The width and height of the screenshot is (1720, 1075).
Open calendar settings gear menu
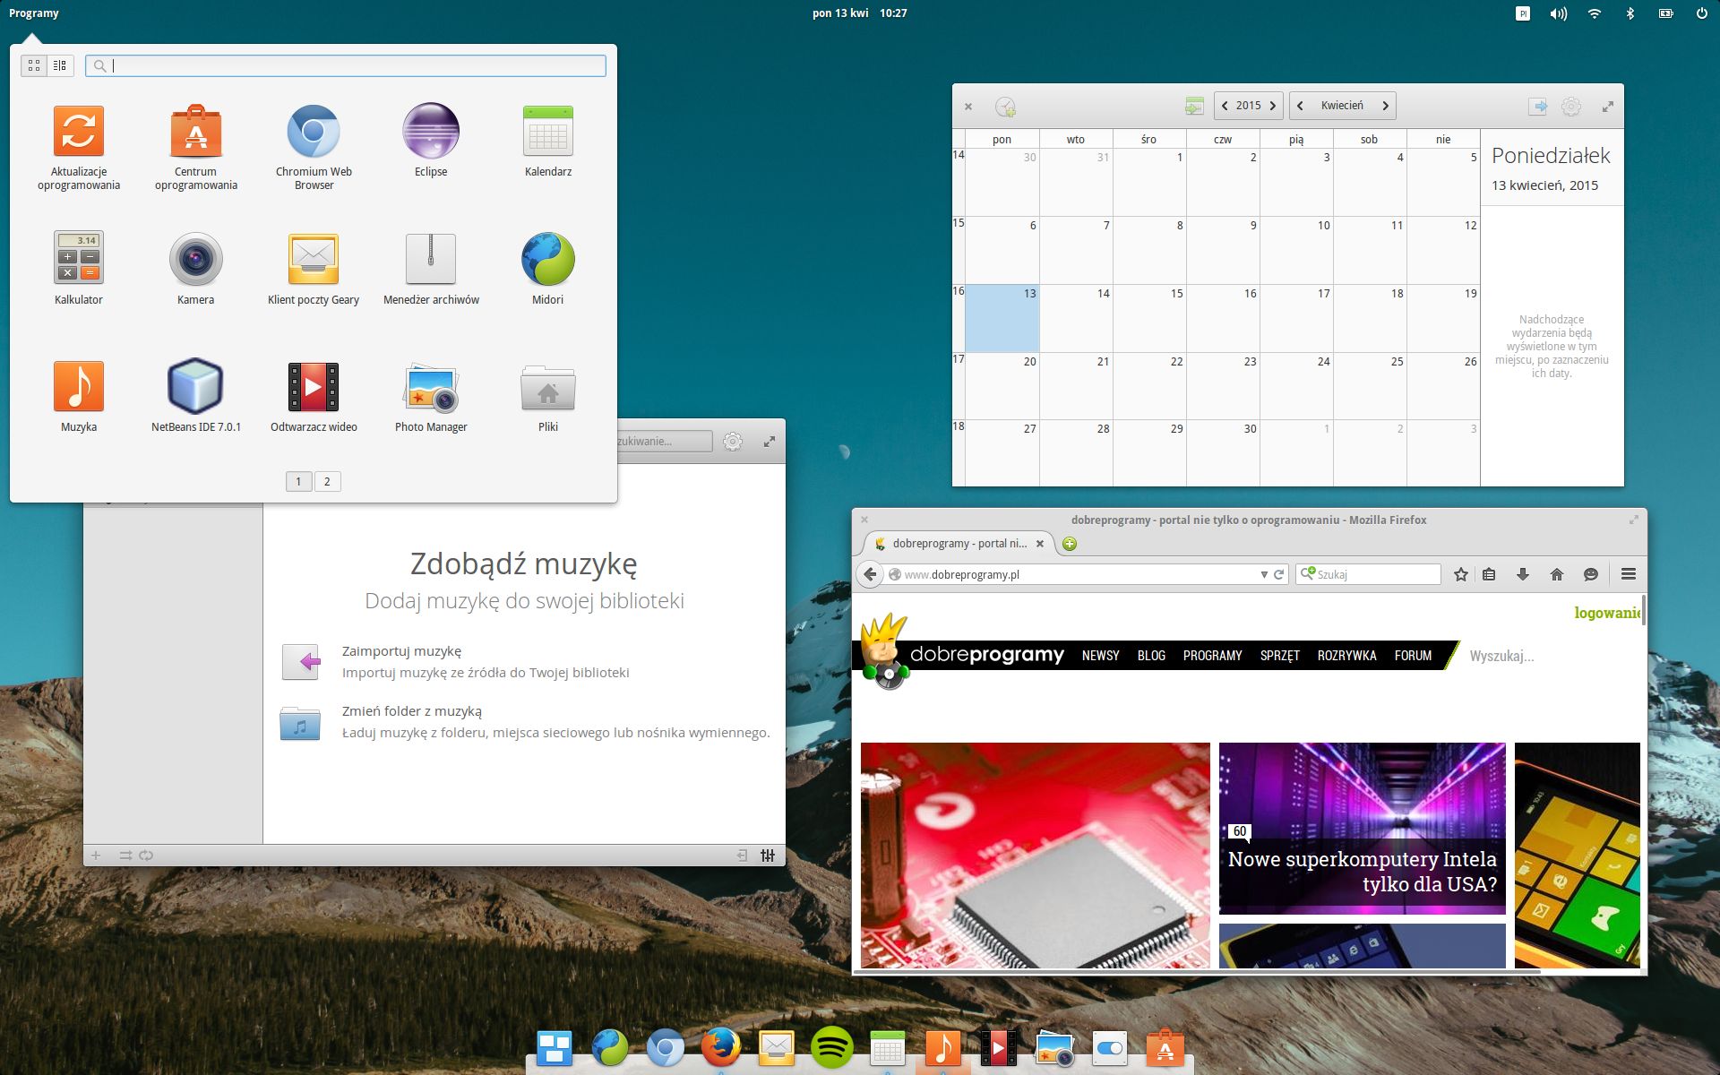(x=1571, y=107)
